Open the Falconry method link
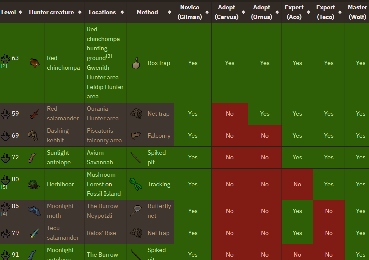 pyautogui.click(x=159, y=136)
